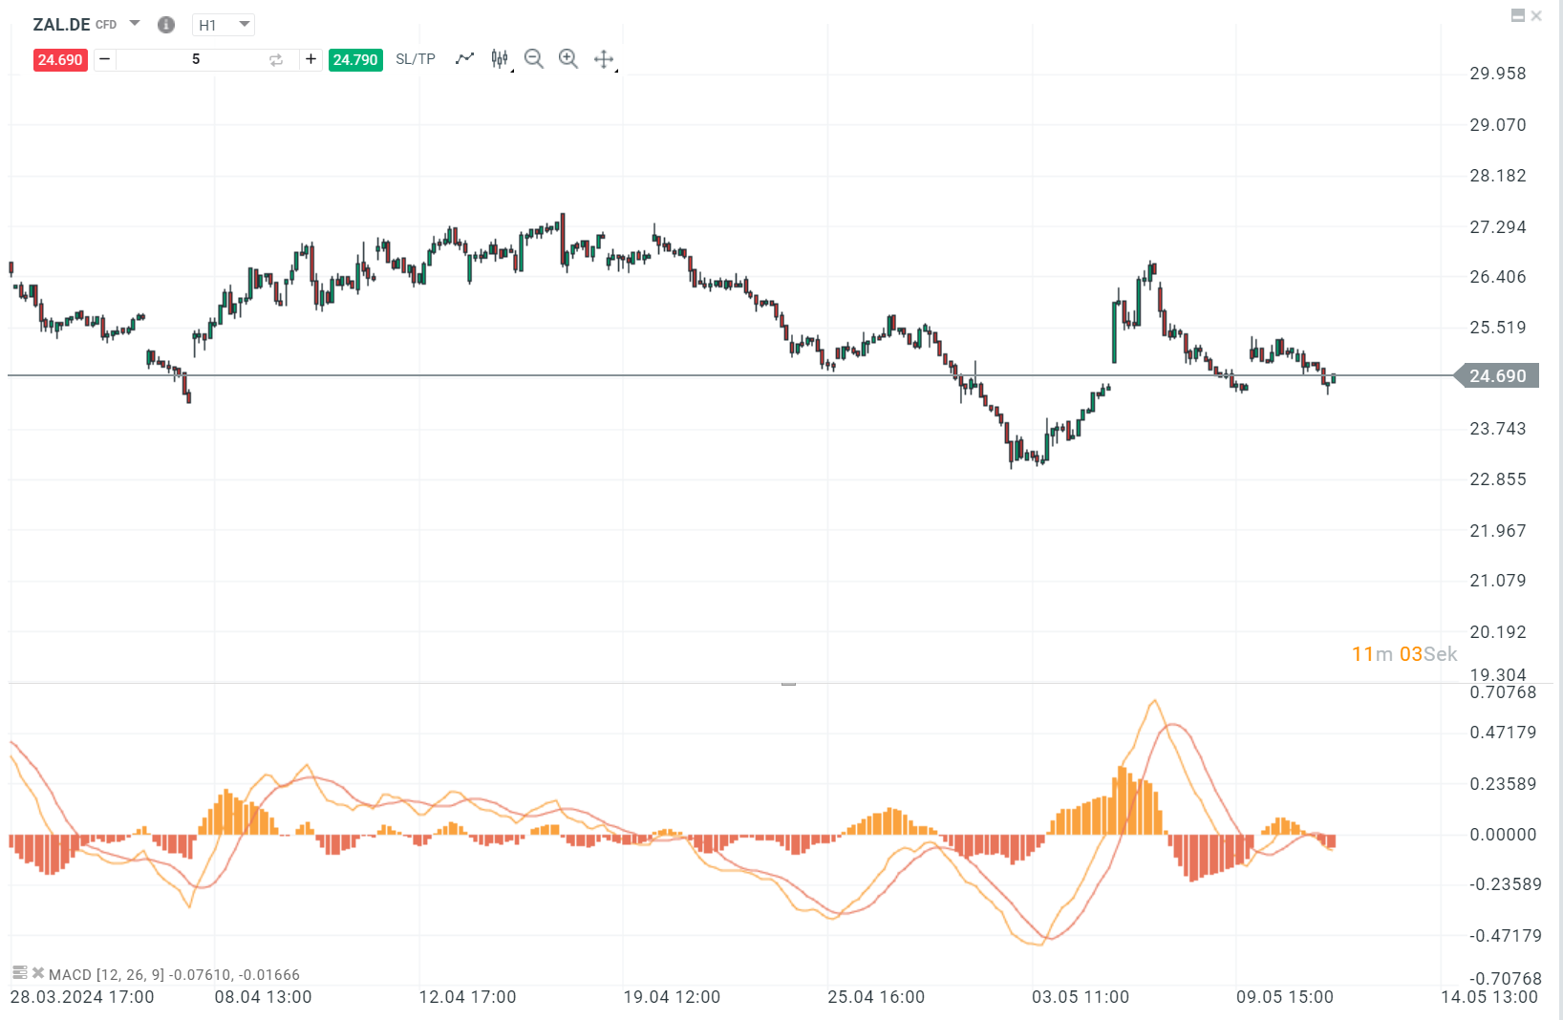Screen dimensions: 1563x1020
Task: Zoom out of the chart
Action: click(534, 59)
